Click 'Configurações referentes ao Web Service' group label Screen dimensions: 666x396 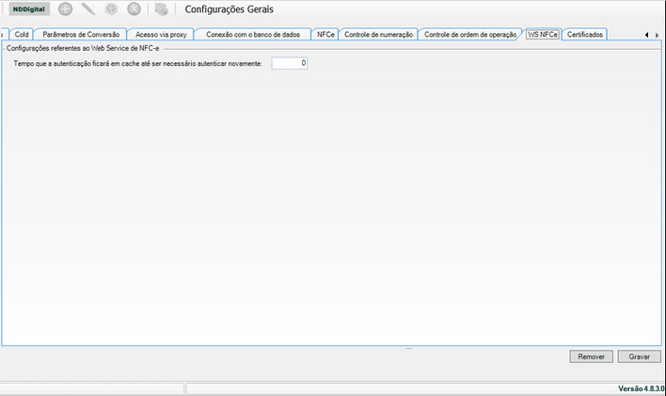coord(83,48)
